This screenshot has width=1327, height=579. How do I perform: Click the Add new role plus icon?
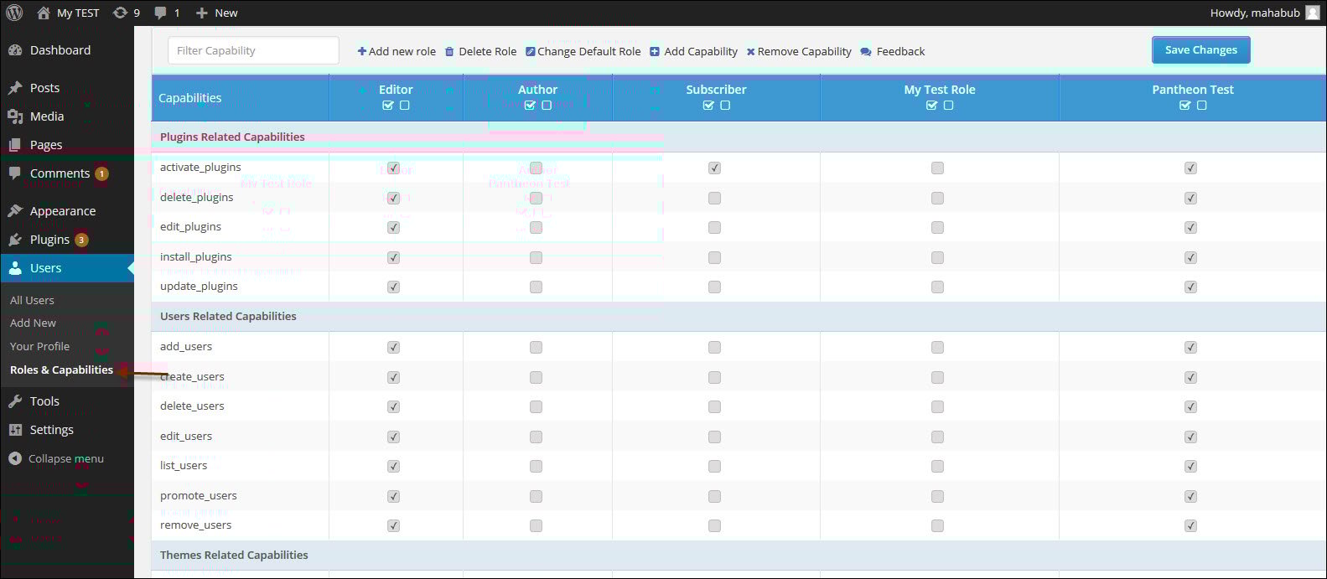[x=362, y=51]
